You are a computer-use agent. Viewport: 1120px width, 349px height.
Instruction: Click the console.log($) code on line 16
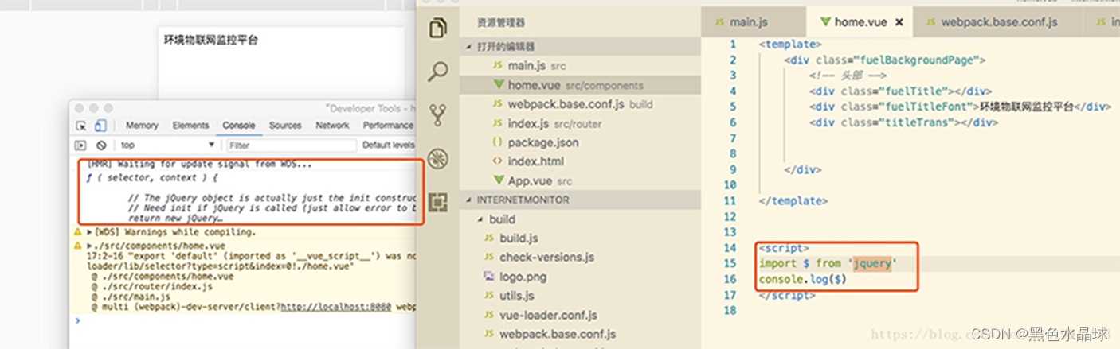coord(802,280)
